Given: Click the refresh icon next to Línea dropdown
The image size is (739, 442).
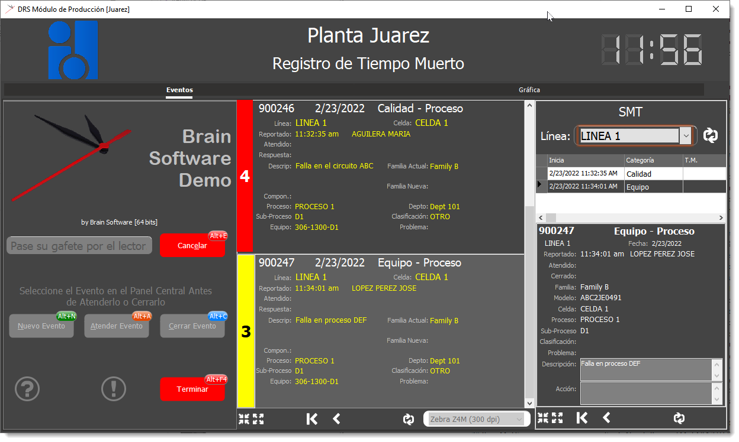Looking at the screenshot, I should [710, 135].
